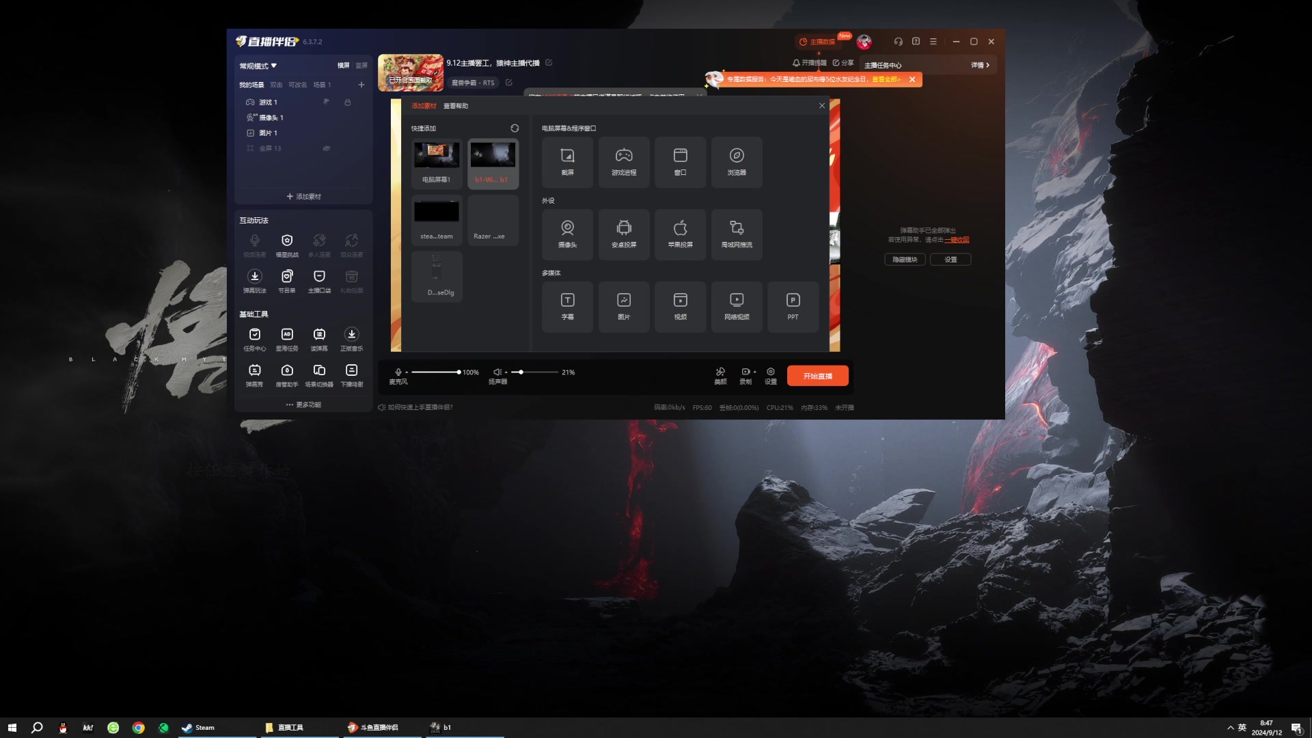Open 任务中心 task center tool
This screenshot has height=738, width=1312.
pyautogui.click(x=254, y=339)
